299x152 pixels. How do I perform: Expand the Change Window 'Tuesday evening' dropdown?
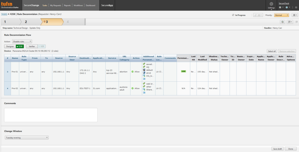pos(26,138)
